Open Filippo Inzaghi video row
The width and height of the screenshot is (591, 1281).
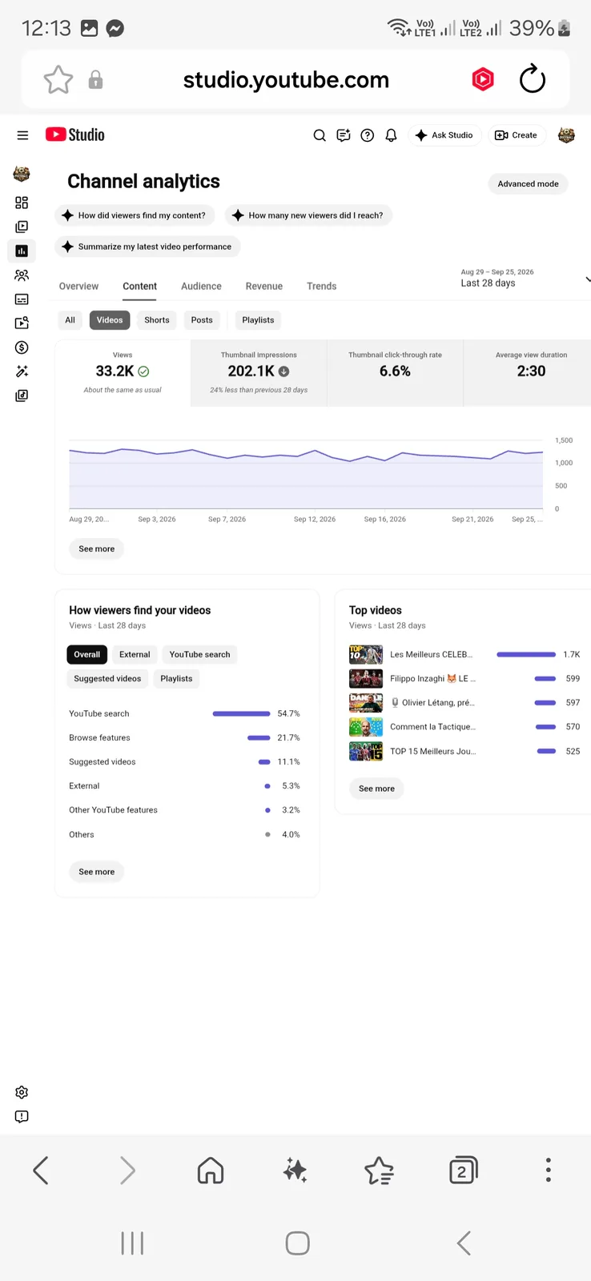pyautogui.click(x=464, y=679)
